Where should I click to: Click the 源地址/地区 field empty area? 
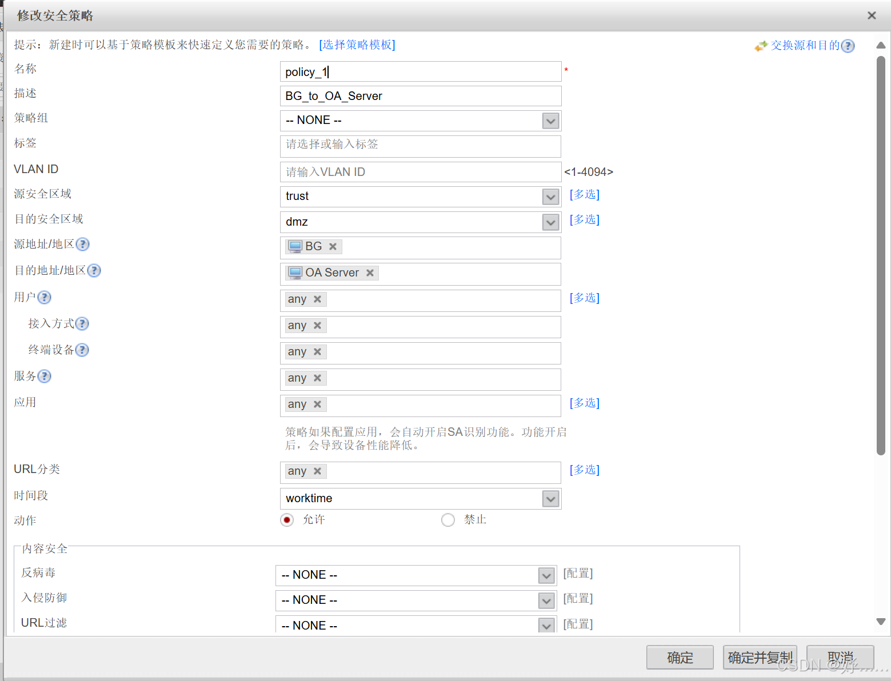point(452,248)
